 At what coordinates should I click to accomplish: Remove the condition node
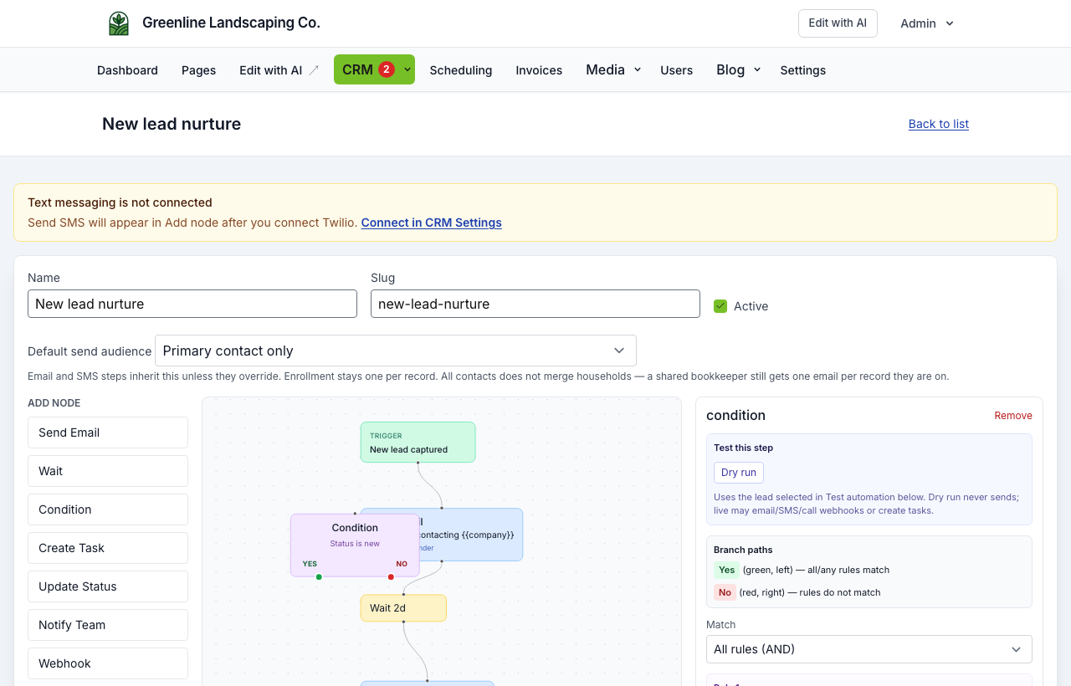[x=1013, y=416]
